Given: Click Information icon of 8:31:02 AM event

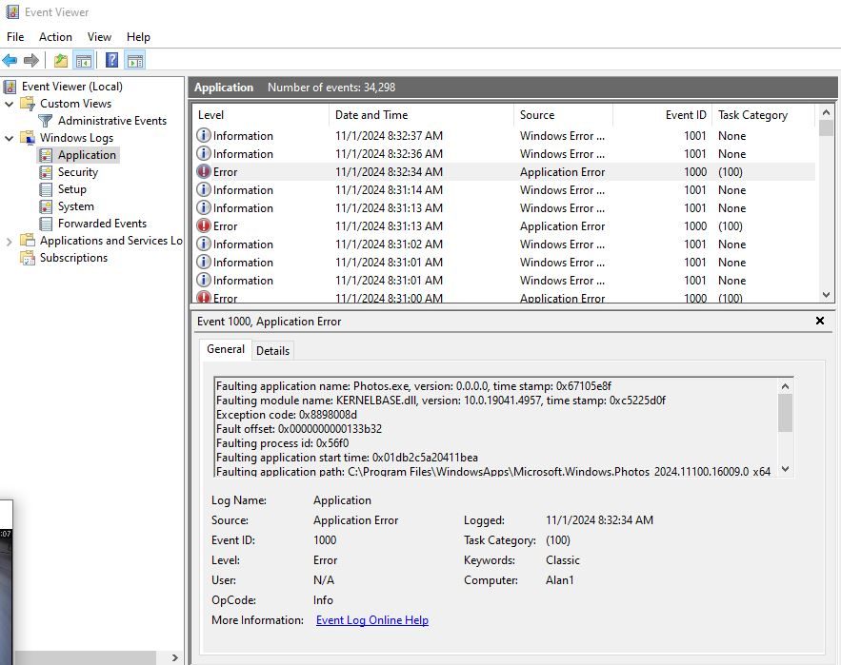Looking at the screenshot, I should click(203, 244).
